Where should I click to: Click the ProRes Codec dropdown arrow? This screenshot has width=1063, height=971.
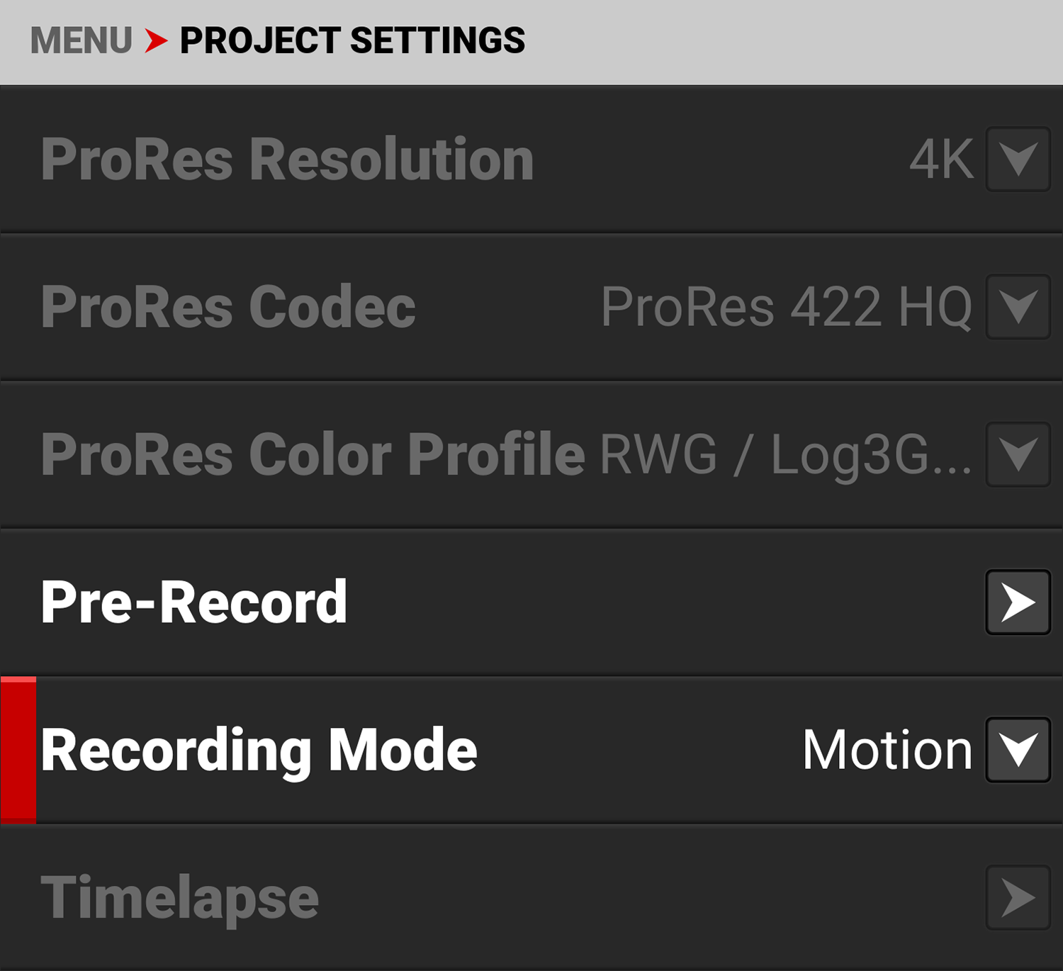click(x=1018, y=306)
